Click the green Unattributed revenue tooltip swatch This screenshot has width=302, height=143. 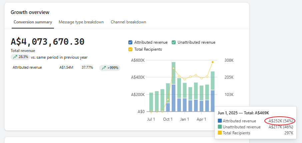(220, 127)
